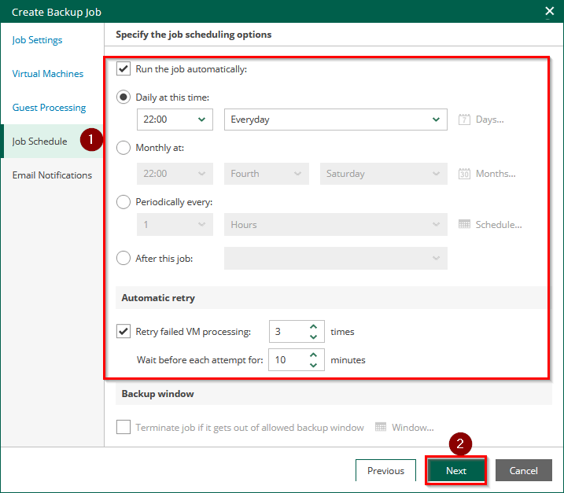Open the Months calendar icon
This screenshot has height=493, width=564.
point(464,174)
